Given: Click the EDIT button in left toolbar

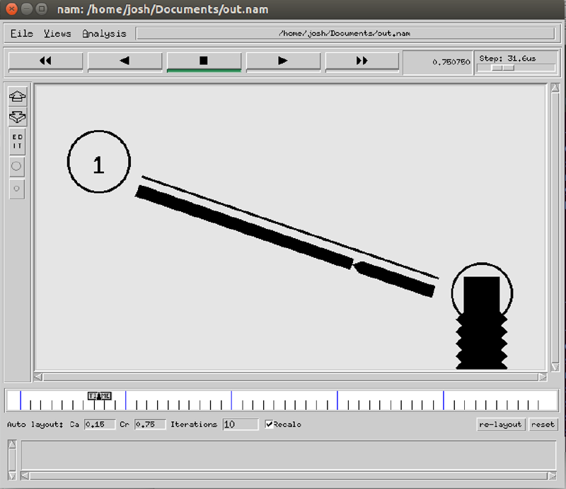Looking at the screenshot, I should [x=17, y=141].
